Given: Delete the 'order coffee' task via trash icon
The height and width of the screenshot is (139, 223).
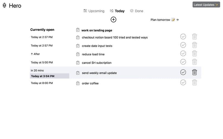Looking at the screenshot, I should click(195, 83).
